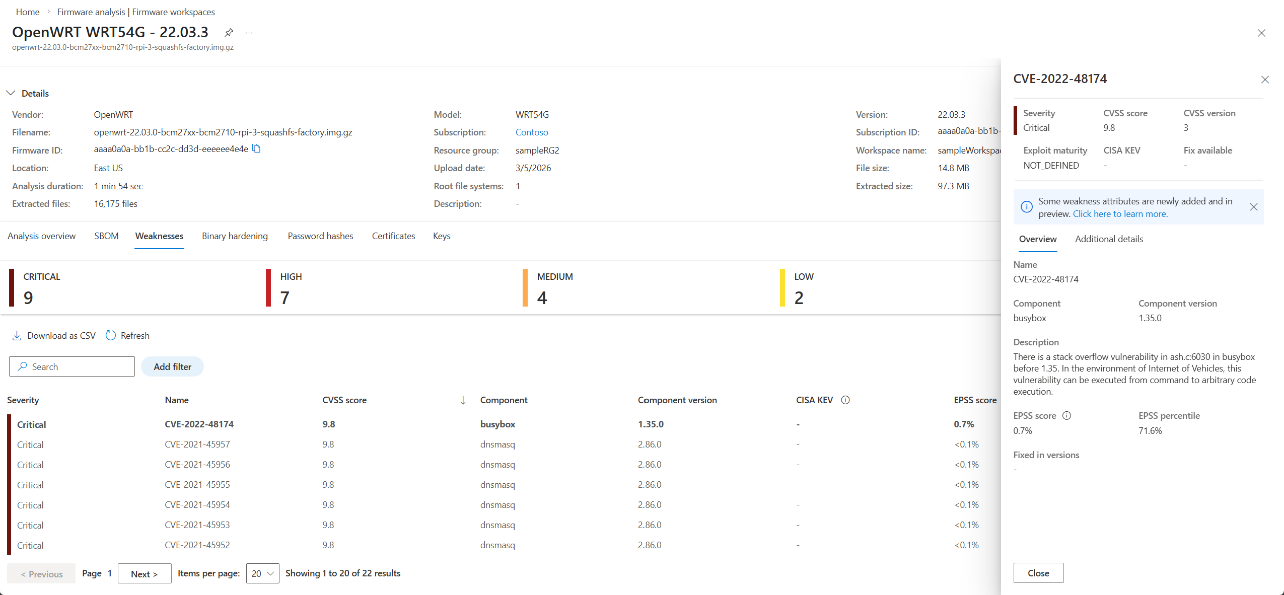The image size is (1284, 595).
Task: Pin the OpenWRT WRT54G firmware page
Action: 229,33
